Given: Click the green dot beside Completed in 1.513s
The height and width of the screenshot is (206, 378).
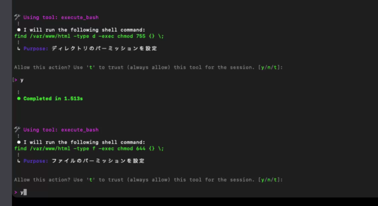Looking at the screenshot, I should pyautogui.click(x=19, y=98).
